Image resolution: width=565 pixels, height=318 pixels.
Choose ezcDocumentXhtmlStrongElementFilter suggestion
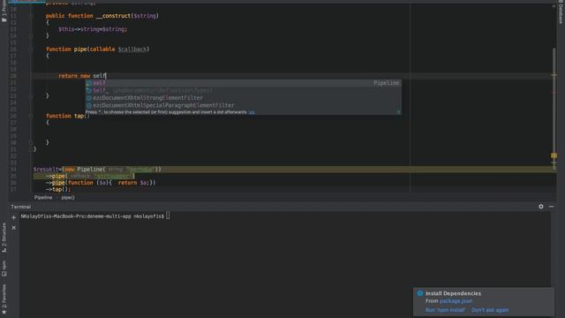244,98
